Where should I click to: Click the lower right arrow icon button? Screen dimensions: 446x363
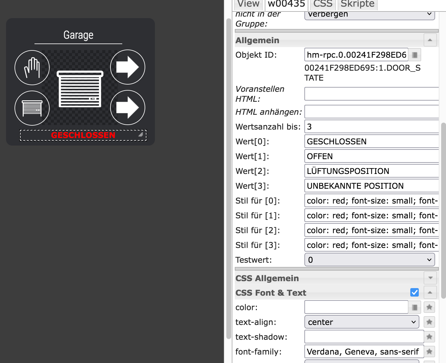[x=128, y=108]
